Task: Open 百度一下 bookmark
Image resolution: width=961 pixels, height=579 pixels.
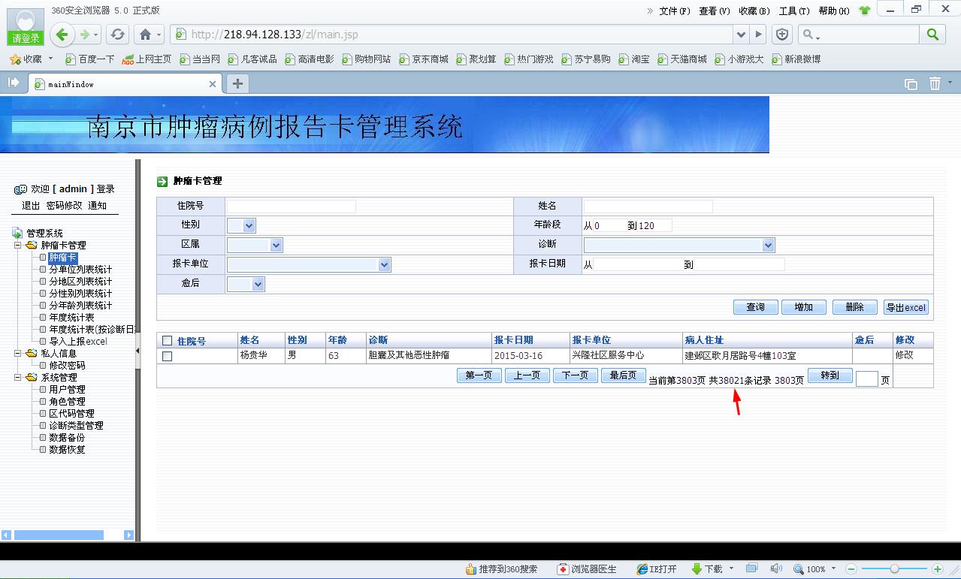Action: click(x=90, y=59)
